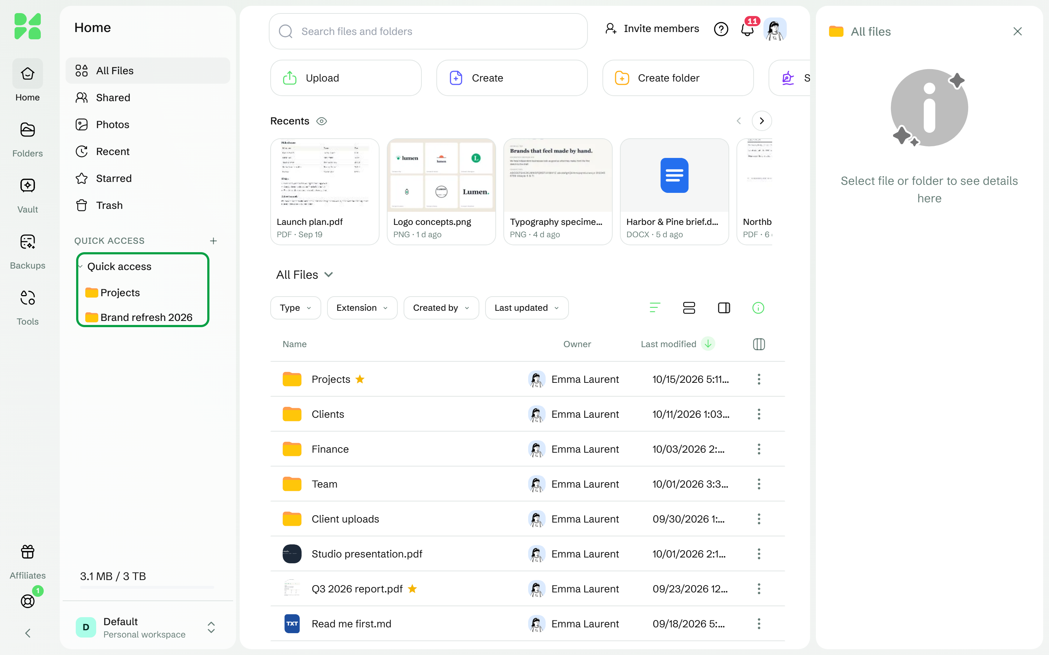Open Trash in the Home menu
Screen dimensions: 1049x655
[148, 205]
